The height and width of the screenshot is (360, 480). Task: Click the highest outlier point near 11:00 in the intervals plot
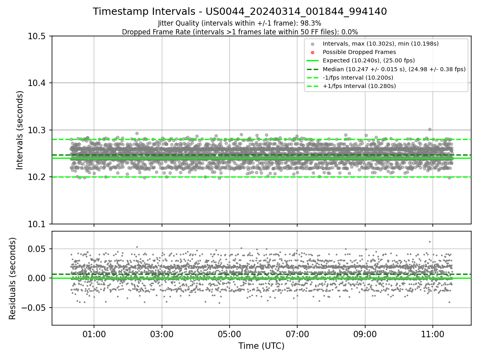(430, 129)
